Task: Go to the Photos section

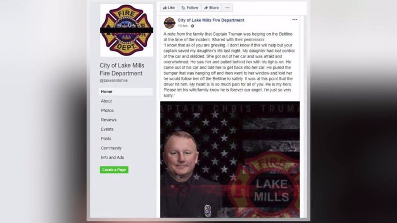Action: [x=107, y=111]
